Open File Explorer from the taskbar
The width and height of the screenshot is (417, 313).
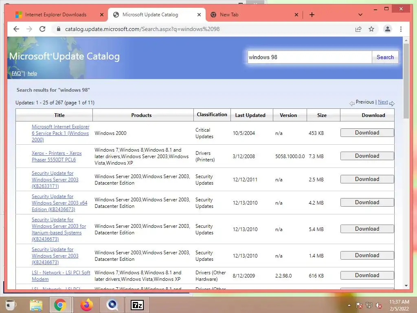point(36,305)
